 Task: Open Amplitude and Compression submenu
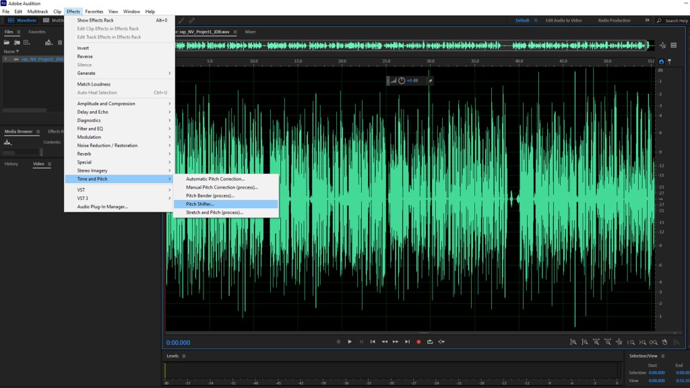119,104
